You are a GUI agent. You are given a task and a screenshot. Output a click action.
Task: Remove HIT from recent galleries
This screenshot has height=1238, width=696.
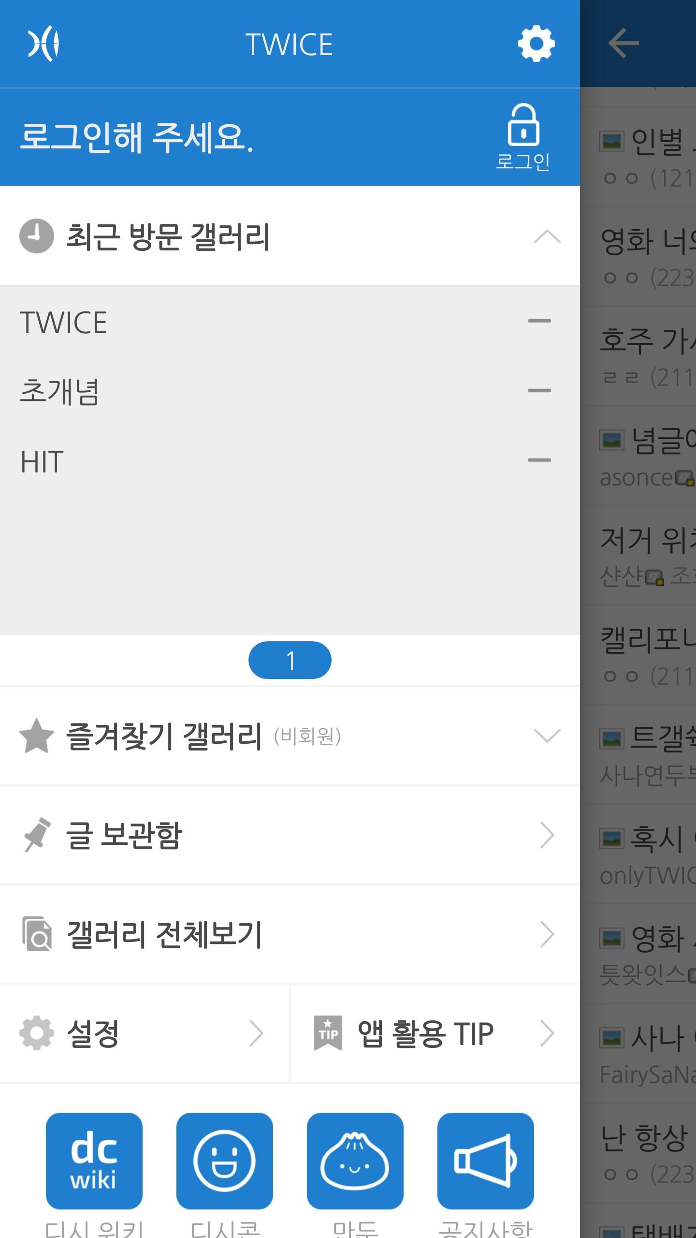click(539, 460)
